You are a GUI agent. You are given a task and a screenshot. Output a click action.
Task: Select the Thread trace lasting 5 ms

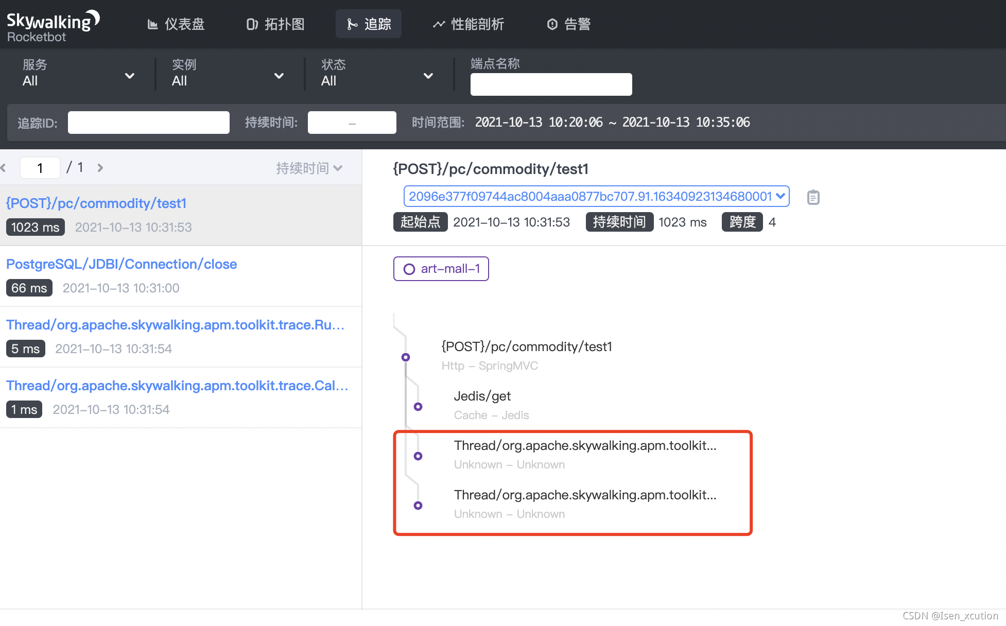(175, 325)
